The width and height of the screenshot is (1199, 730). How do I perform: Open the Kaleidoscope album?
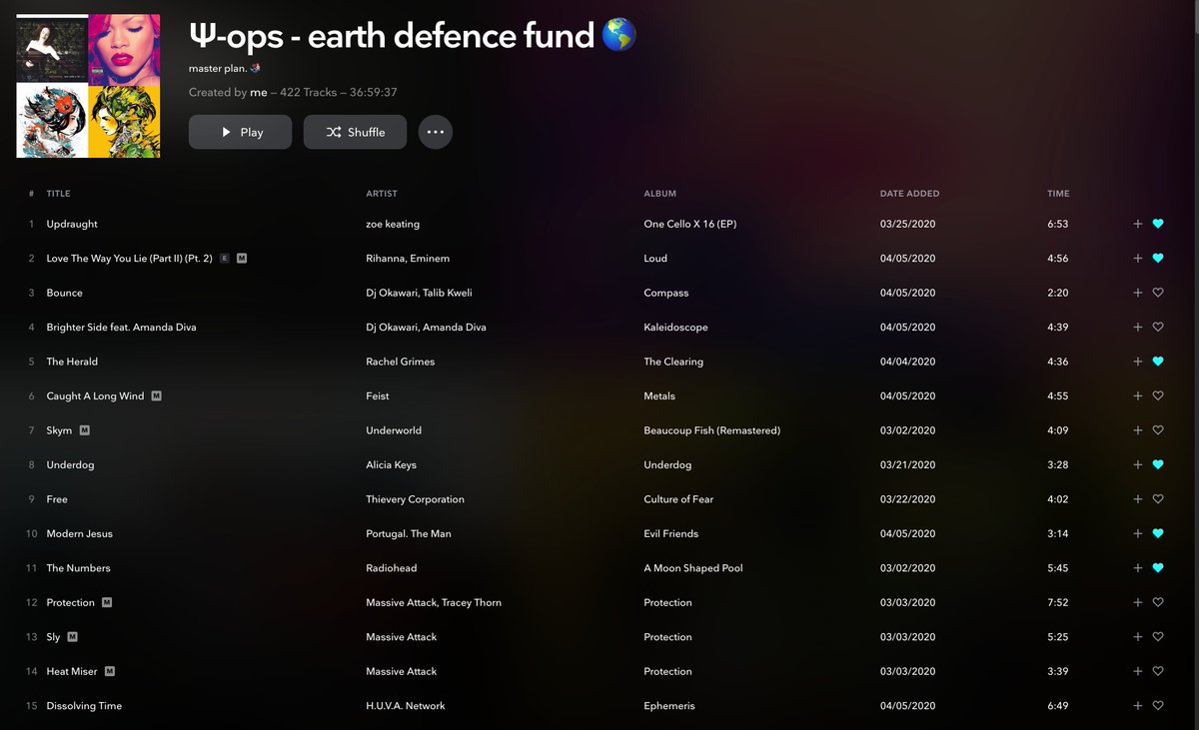[x=676, y=327]
